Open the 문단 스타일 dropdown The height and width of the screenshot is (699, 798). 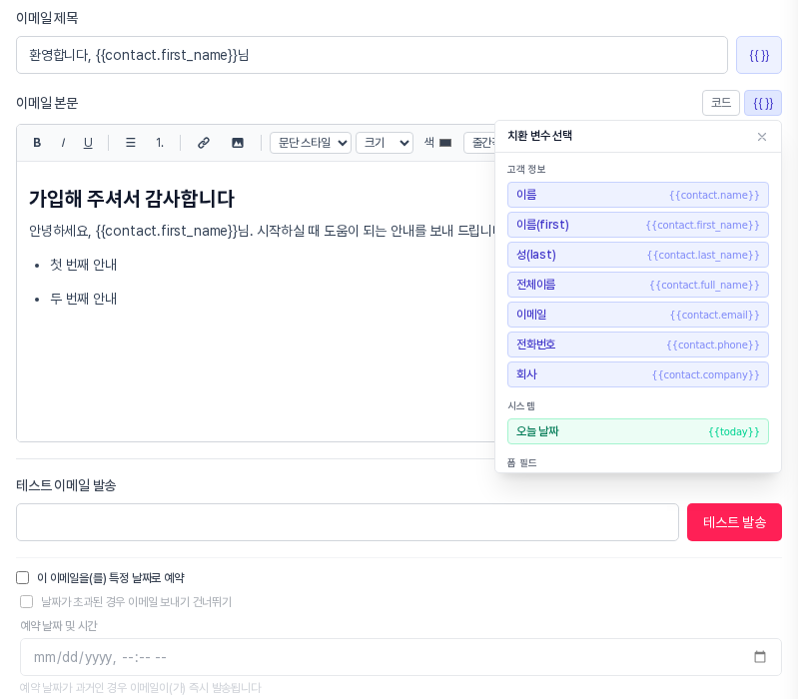click(x=311, y=143)
